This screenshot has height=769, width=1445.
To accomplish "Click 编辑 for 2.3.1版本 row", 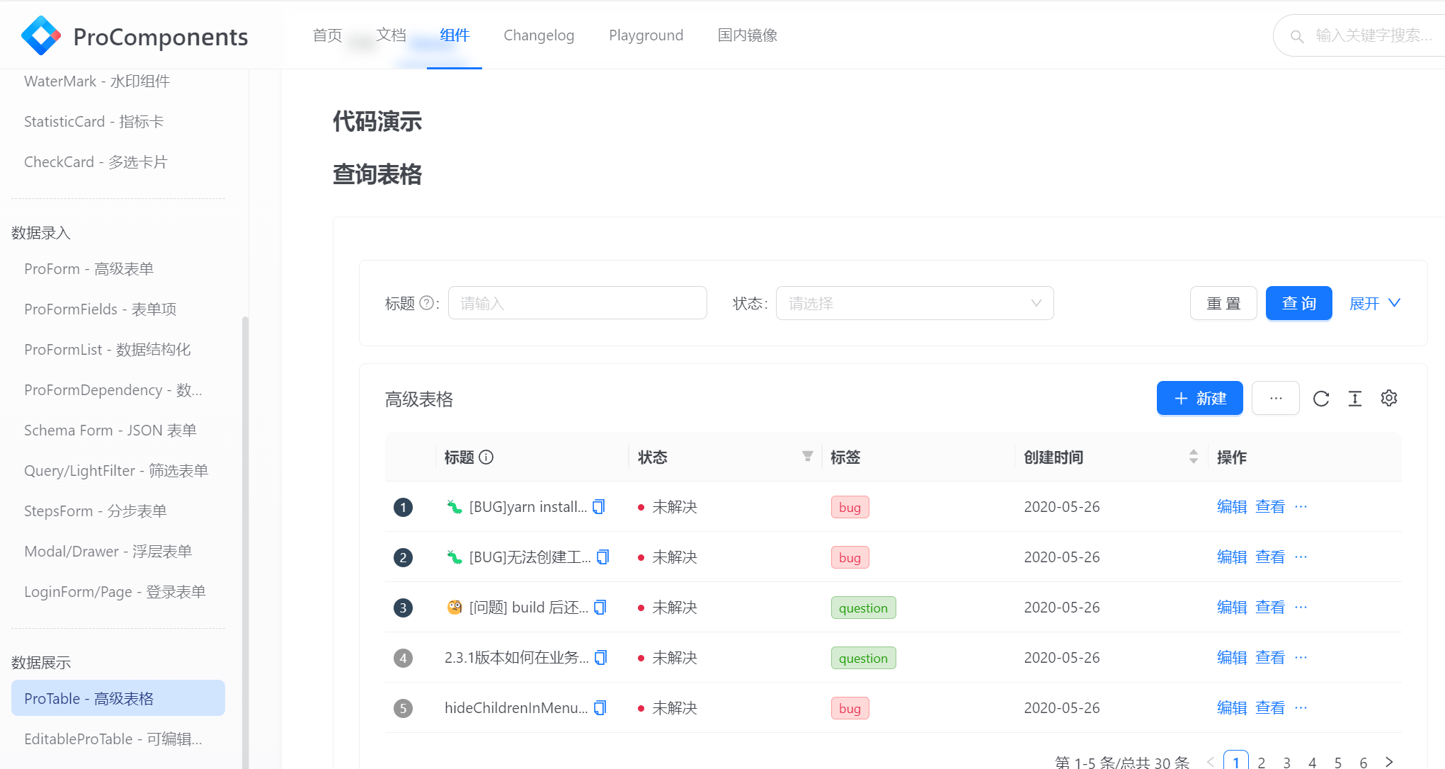I will 1232,658.
